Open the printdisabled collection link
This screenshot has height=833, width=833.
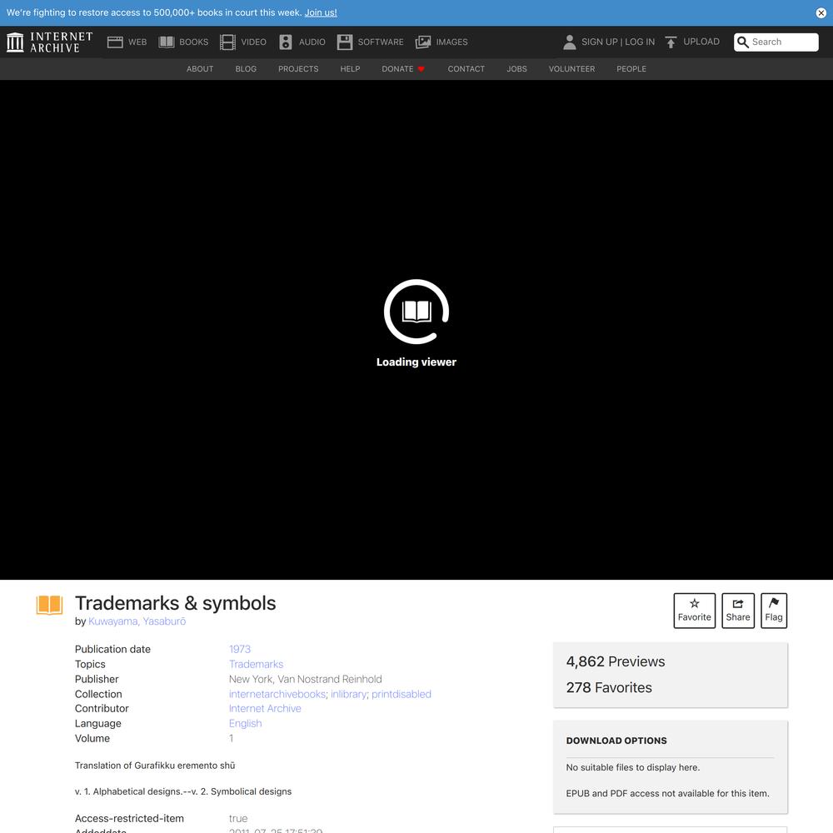point(402,694)
